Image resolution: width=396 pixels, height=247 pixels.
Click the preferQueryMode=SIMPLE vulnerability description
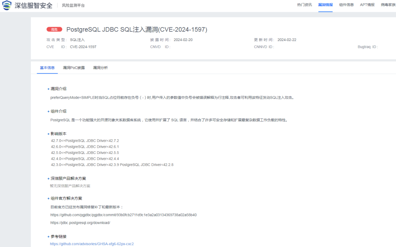point(172,97)
